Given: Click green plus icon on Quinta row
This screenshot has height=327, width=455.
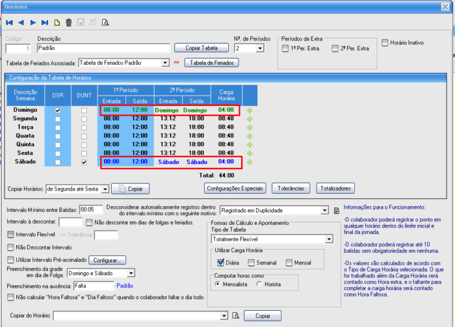Looking at the screenshot, I should [250, 145].
